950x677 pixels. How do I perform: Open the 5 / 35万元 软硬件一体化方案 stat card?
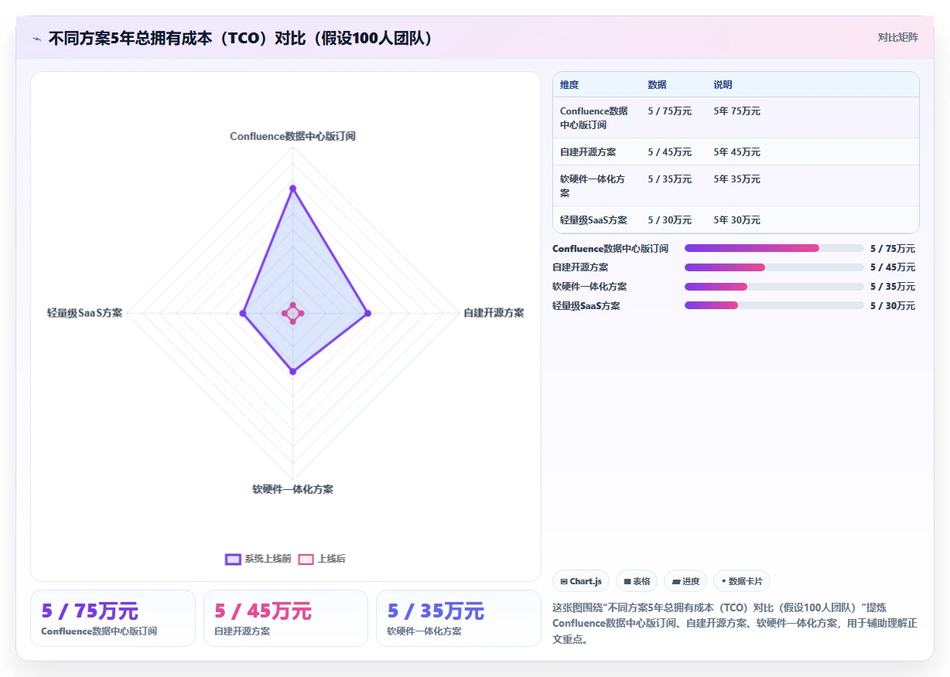pyautogui.click(x=458, y=618)
